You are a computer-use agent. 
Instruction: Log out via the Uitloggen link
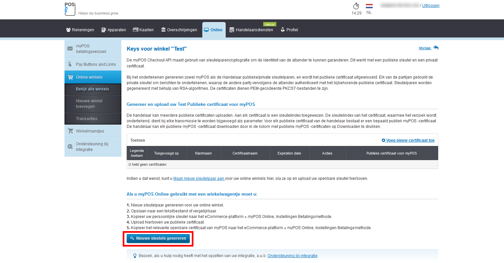431,6
